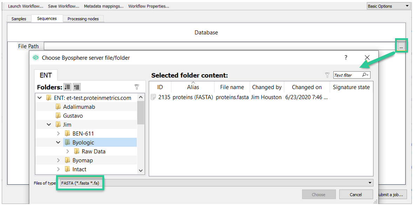Click the folder tree filter funnel icon
This screenshot has height=205, width=415.
[137, 87]
